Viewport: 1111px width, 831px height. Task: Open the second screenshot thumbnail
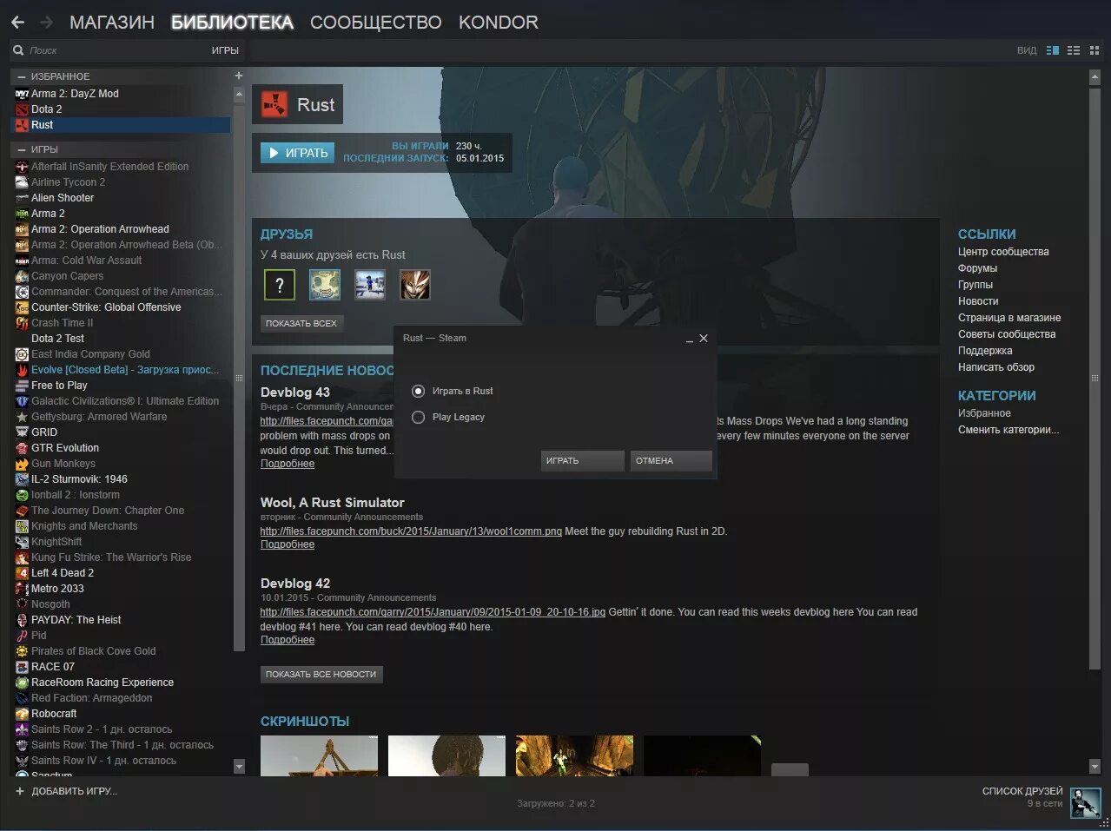tap(446, 755)
